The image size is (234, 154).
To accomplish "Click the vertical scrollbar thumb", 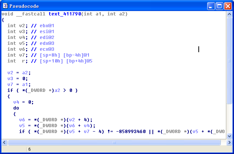I will (x=229, y=60).
